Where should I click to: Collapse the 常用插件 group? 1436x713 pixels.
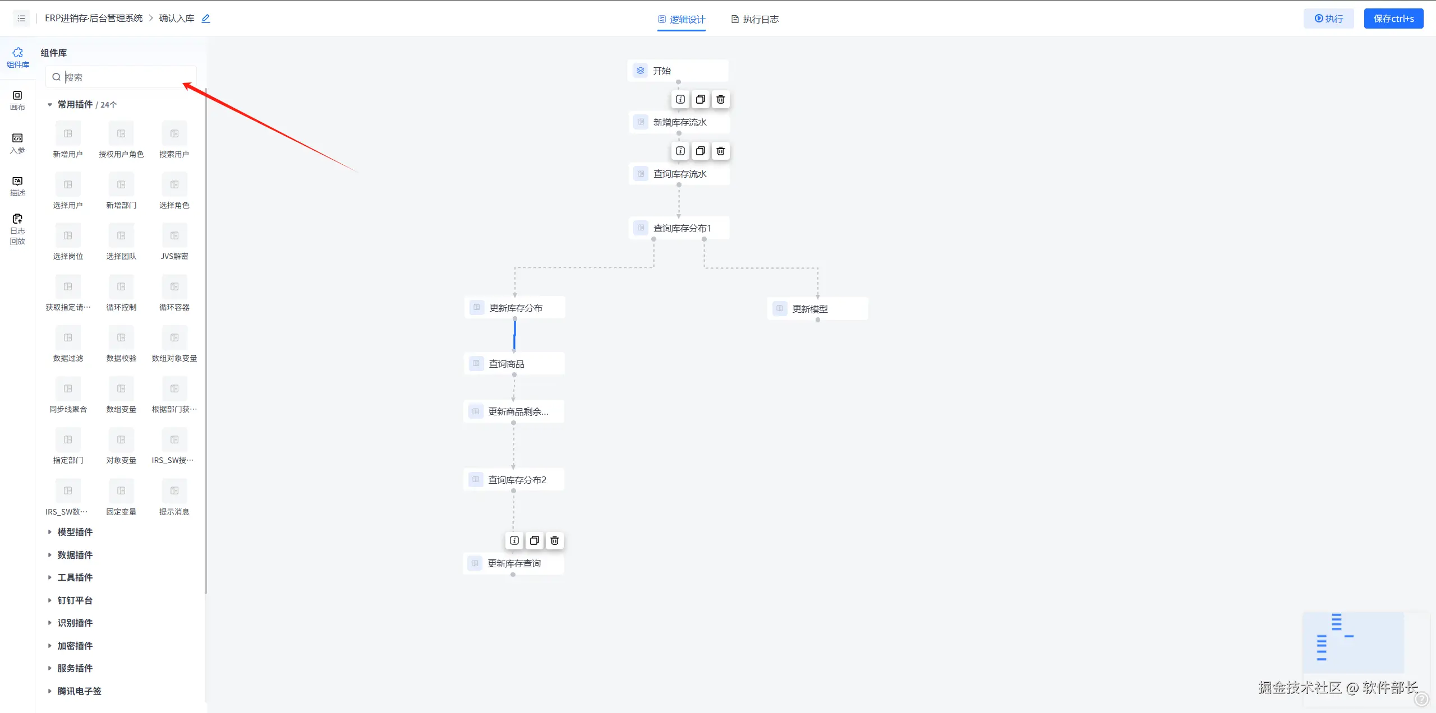pyautogui.click(x=50, y=105)
